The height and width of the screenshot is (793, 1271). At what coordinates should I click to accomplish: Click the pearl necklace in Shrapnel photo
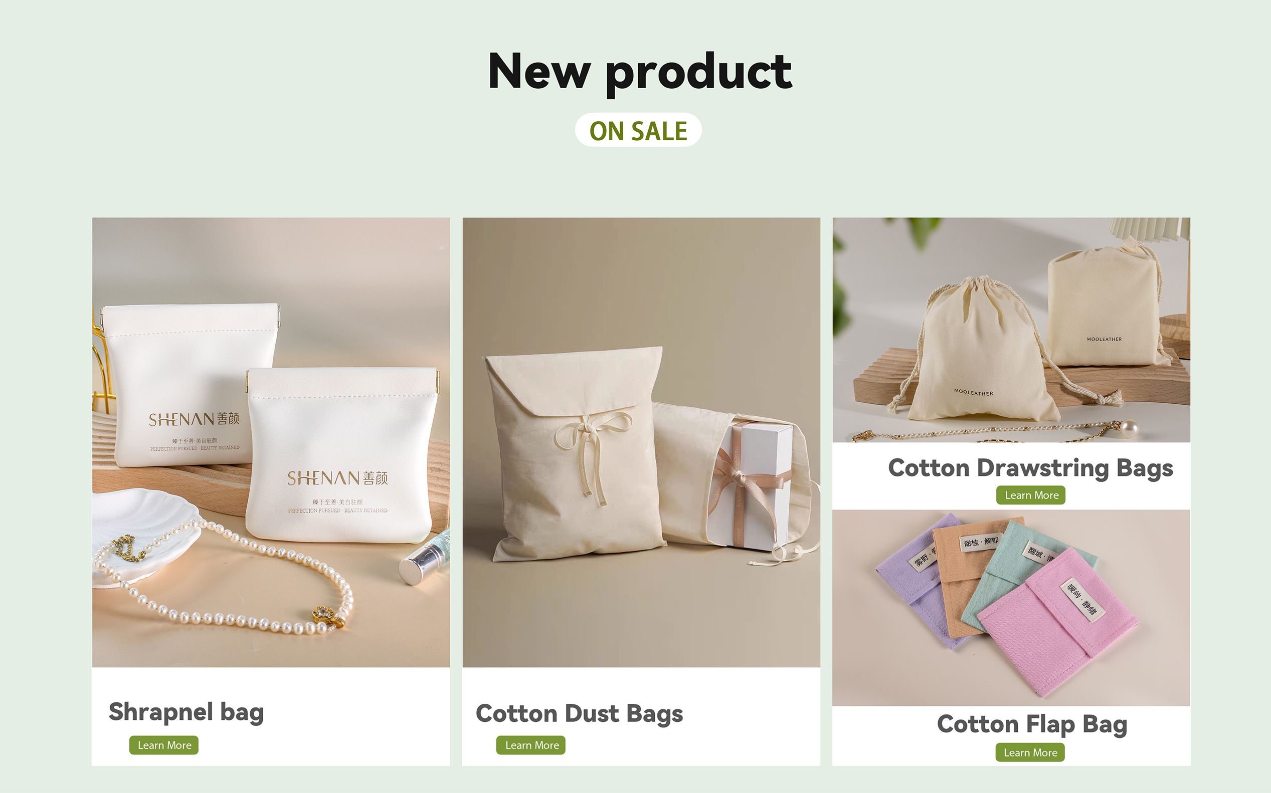coord(226,577)
